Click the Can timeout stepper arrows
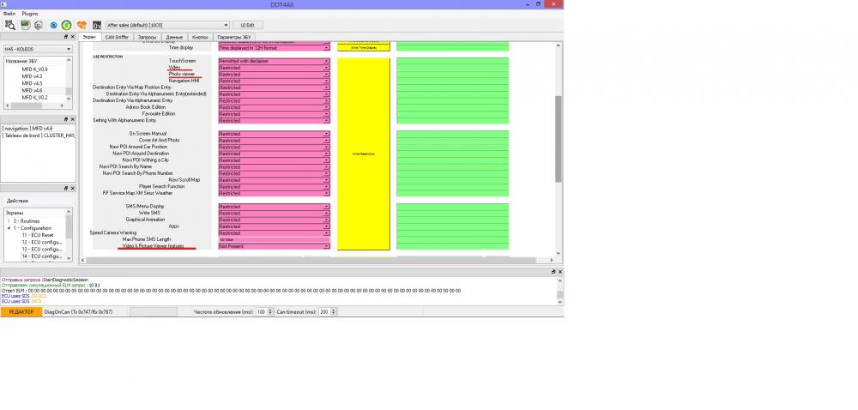 click(334, 311)
